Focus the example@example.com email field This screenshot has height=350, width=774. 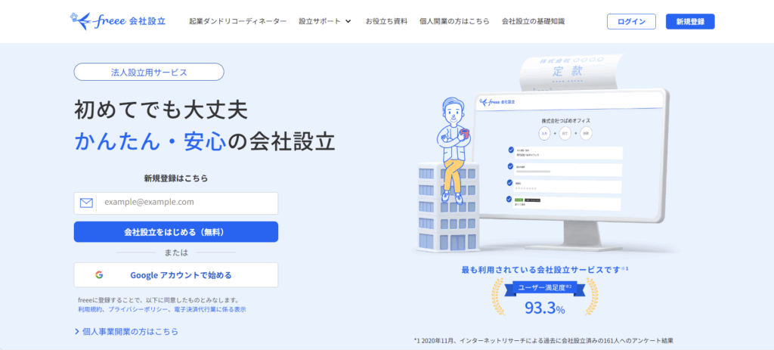pos(175,203)
